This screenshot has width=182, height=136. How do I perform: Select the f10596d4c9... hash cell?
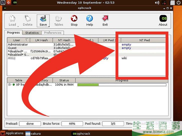pos(40,51)
